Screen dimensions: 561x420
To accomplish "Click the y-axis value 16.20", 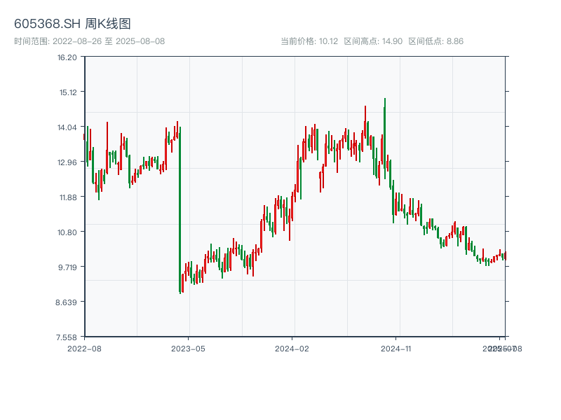I will [67, 57].
